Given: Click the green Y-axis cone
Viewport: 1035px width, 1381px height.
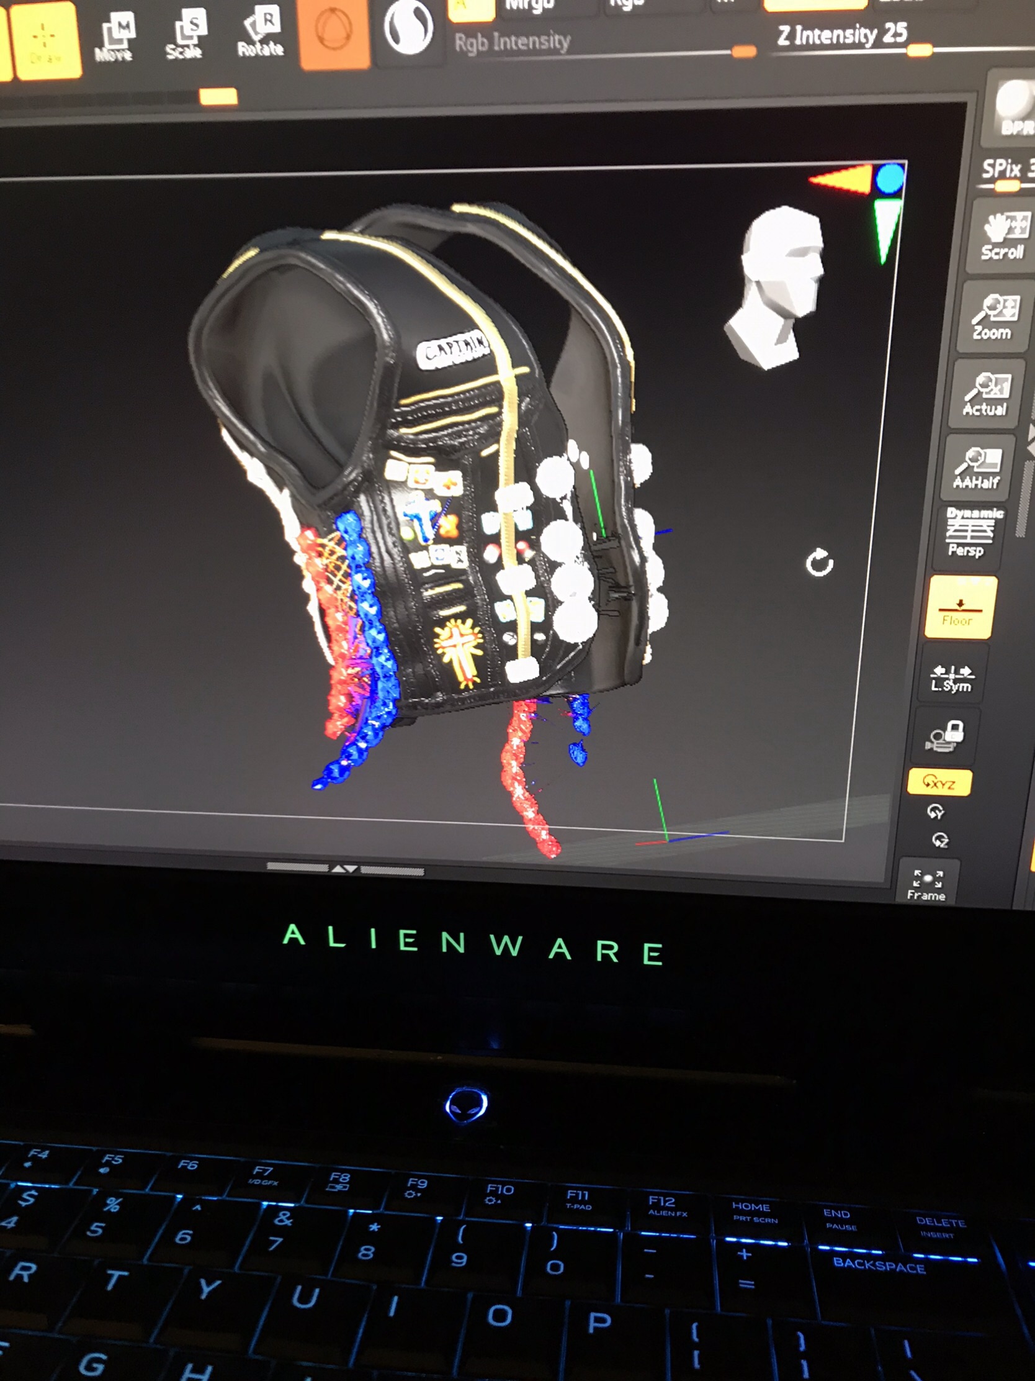Looking at the screenshot, I should (886, 230).
